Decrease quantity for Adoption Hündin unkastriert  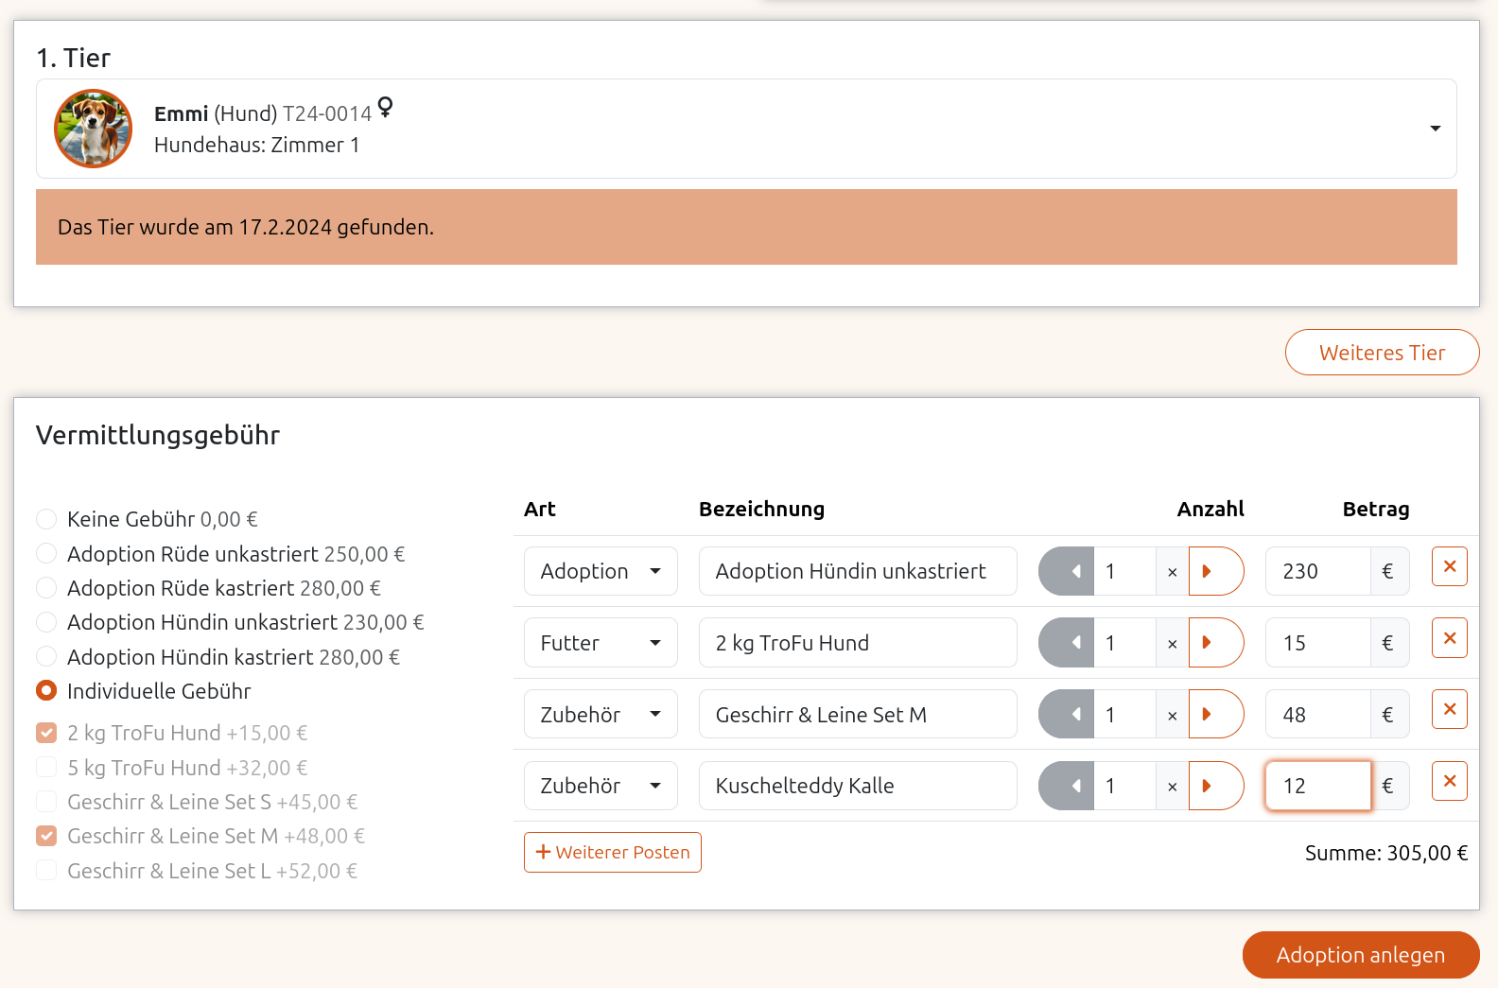[1067, 571]
